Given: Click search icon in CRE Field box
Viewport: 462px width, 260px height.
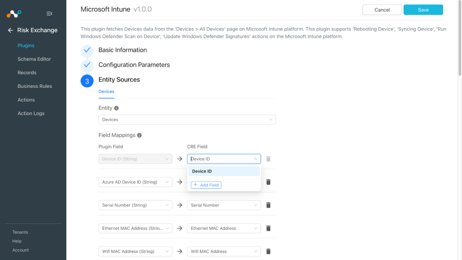Looking at the screenshot, I should tap(255, 159).
